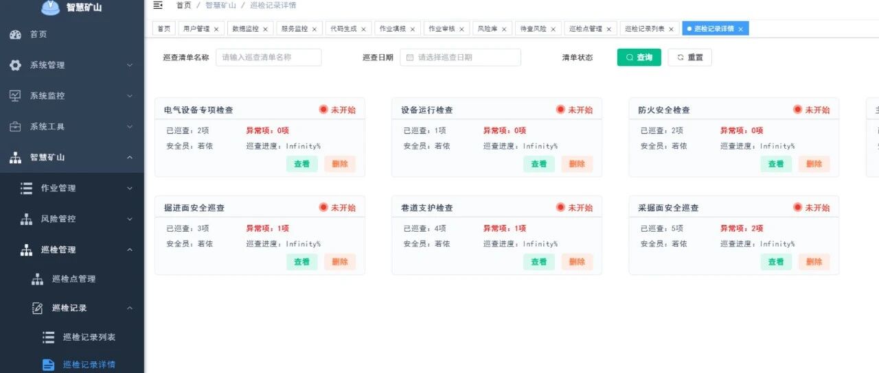
Task: Collapse the 智慧矿山 menu chevron
Action: [x=130, y=158]
